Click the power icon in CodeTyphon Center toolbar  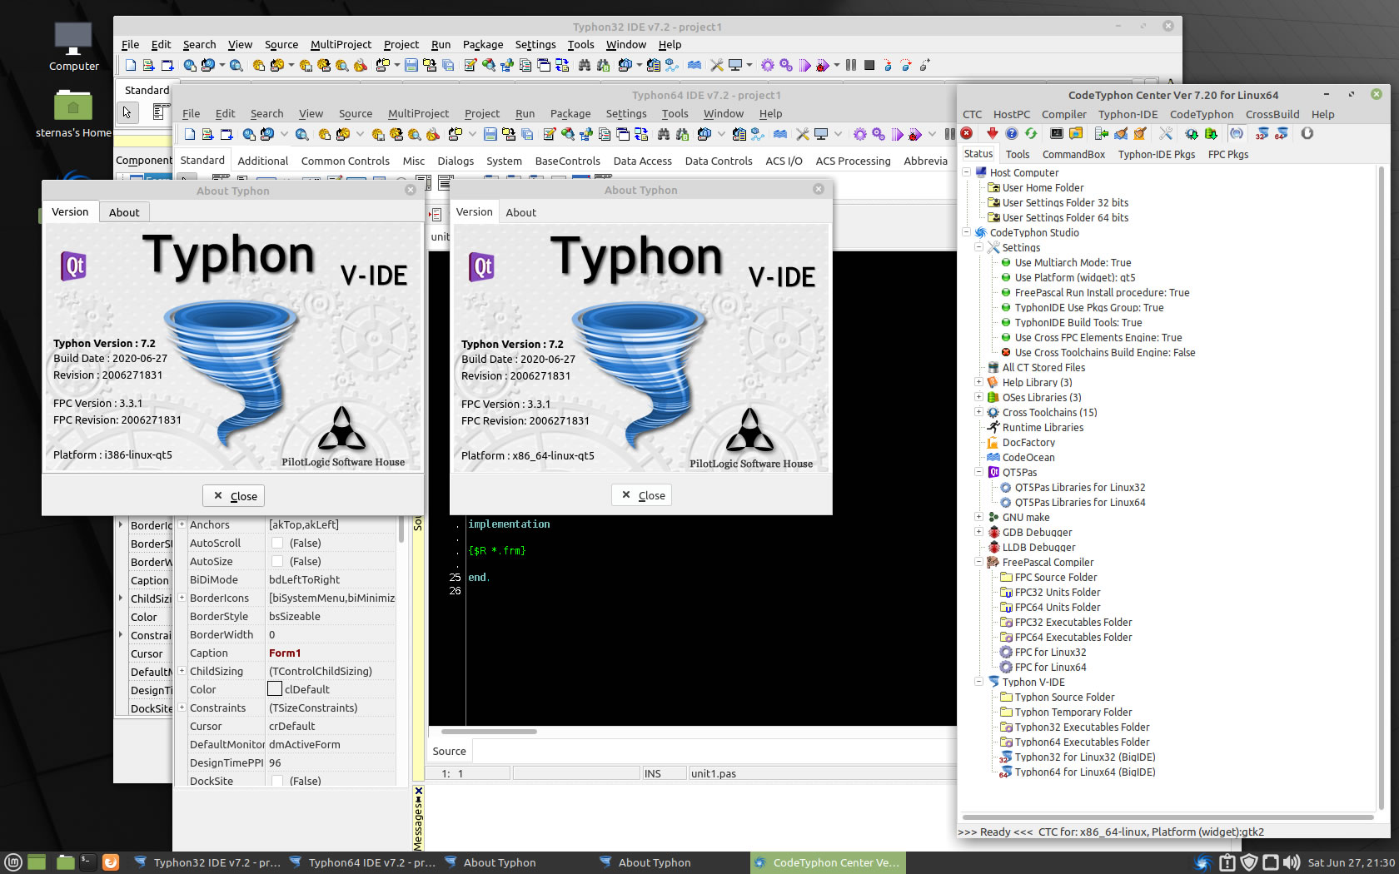(1307, 133)
